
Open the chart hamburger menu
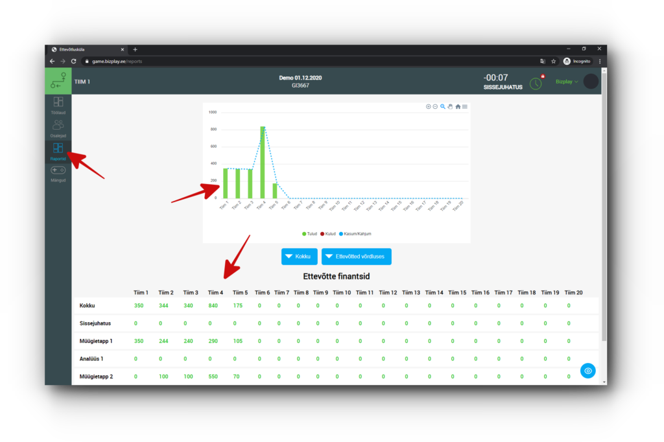(465, 106)
